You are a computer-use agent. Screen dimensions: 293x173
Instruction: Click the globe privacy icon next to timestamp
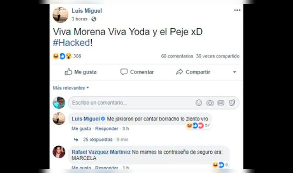(x=94, y=19)
